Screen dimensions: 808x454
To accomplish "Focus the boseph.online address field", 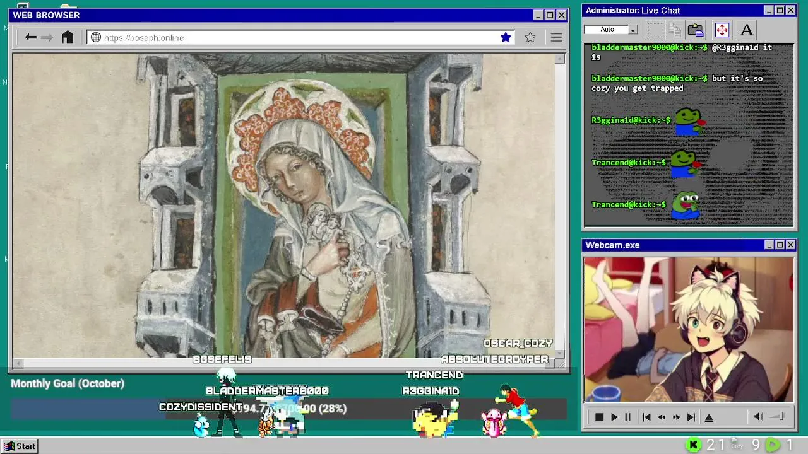I will click(300, 38).
